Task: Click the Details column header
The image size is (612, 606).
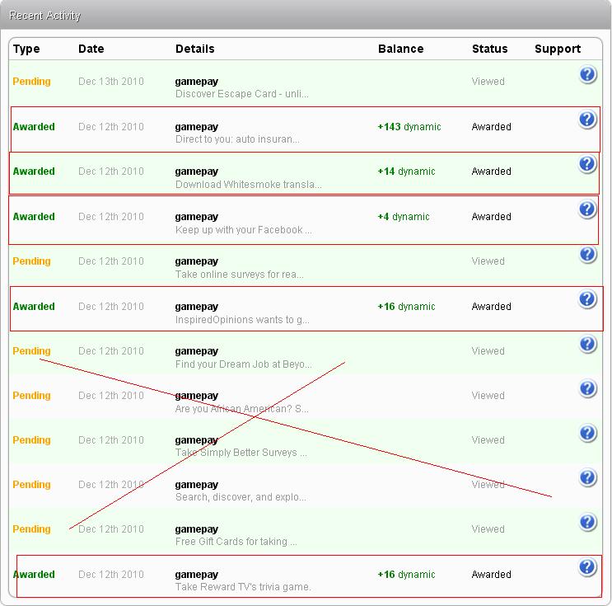Action: click(x=194, y=49)
